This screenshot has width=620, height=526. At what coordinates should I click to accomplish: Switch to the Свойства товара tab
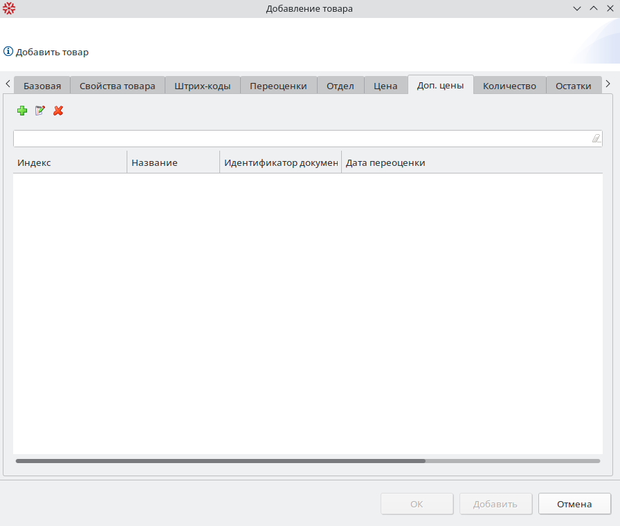118,86
